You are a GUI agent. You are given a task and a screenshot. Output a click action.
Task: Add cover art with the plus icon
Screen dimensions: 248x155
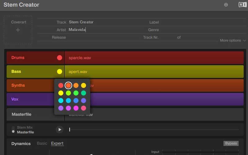tap(18, 30)
